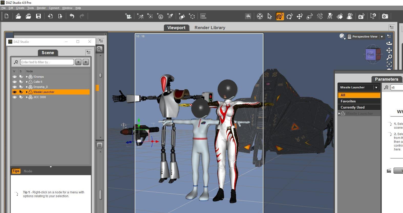The image size is (403, 213).
Task: Click the next filter arrow button
Action: (86, 62)
